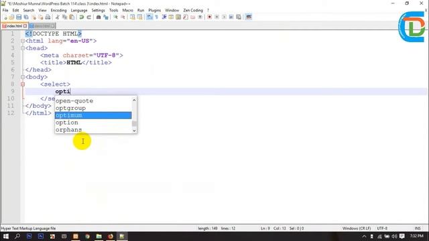Collapse the select fold marker on line 8

[x=23, y=84]
